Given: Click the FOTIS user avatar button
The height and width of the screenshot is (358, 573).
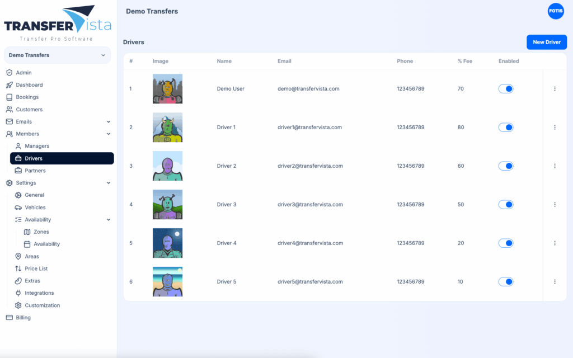Looking at the screenshot, I should click(555, 11).
